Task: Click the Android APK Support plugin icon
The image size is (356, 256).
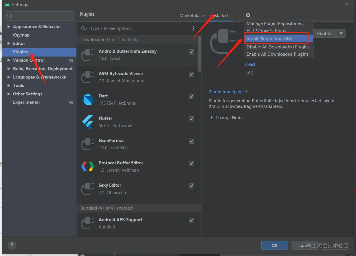Action: coord(88,223)
